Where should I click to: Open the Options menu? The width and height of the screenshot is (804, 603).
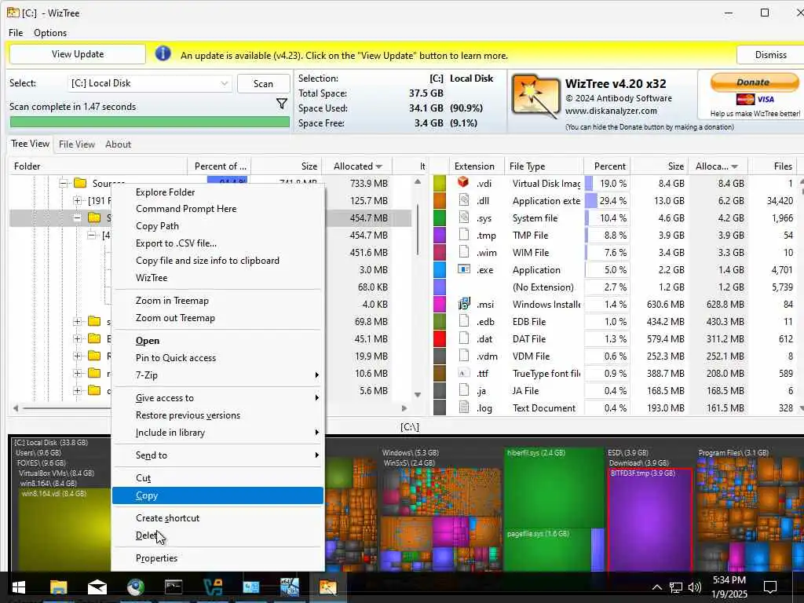(49, 33)
